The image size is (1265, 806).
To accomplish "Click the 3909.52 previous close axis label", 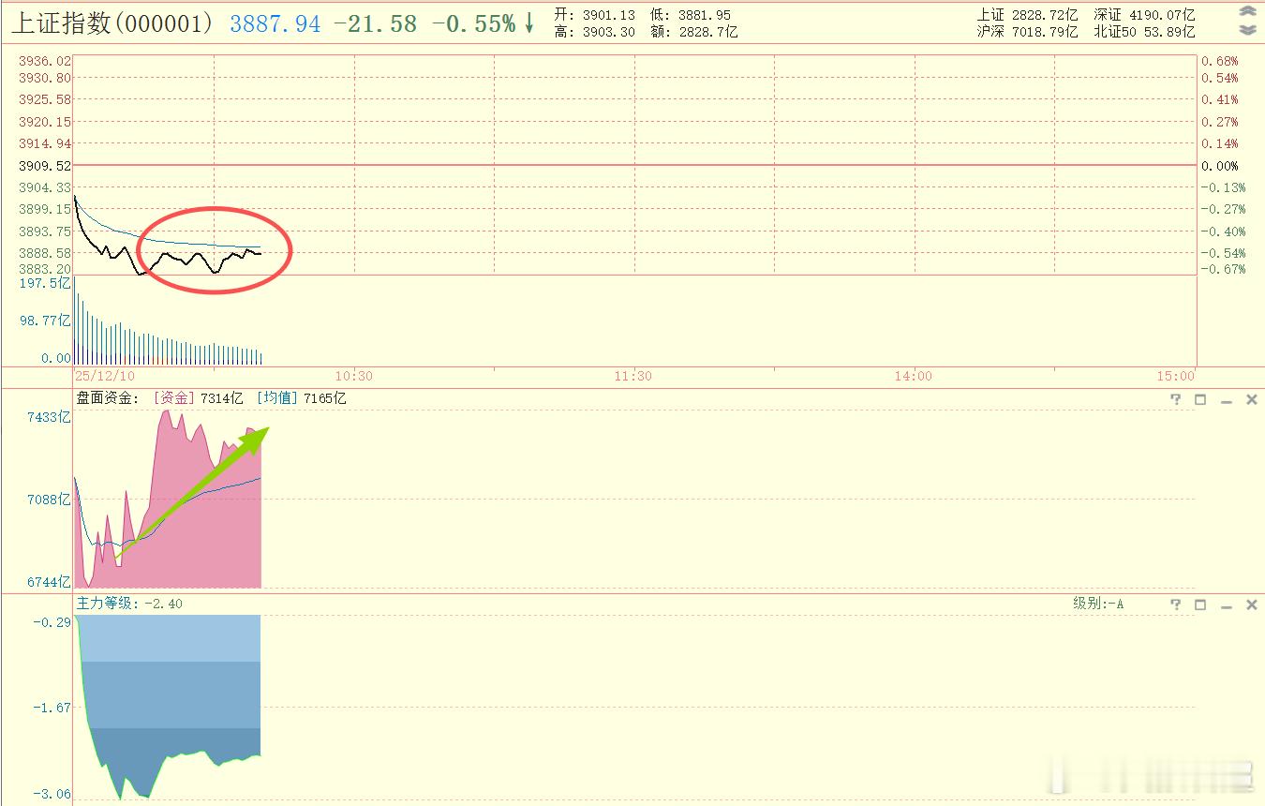I will (44, 166).
